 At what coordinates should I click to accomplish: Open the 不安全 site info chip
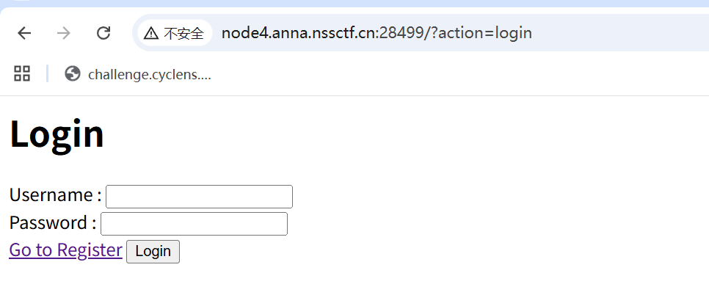pos(182,33)
